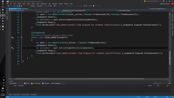Image resolution: width=174 pixels, height=98 pixels.
Task: Click the Navigate Backward toolbar icon
Action: click(x=8, y=6)
